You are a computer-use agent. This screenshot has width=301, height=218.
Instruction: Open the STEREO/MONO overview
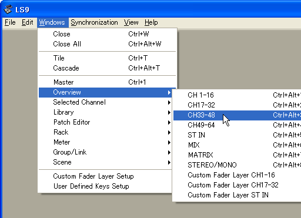click(x=237, y=165)
